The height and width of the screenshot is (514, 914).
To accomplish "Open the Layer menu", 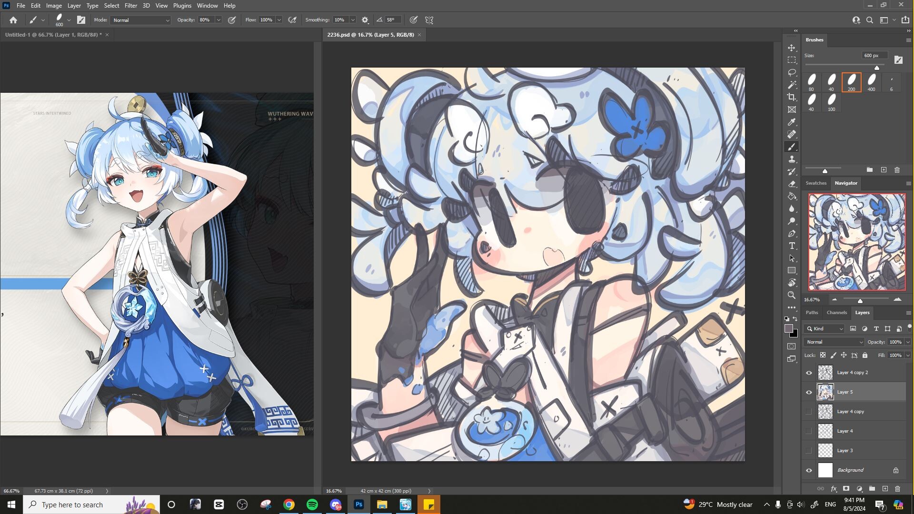I will point(74,6).
